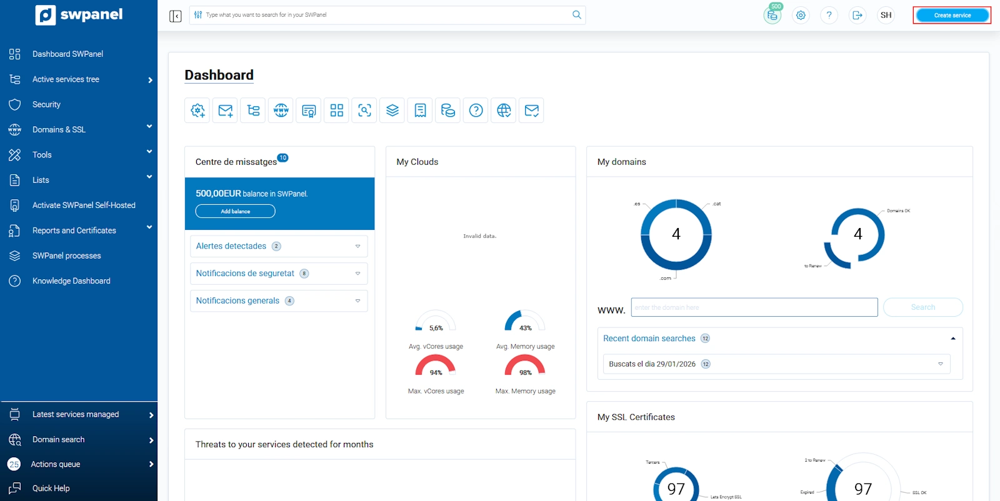The width and height of the screenshot is (1000, 501).
Task: Click the logout icon in header
Action: point(857,16)
